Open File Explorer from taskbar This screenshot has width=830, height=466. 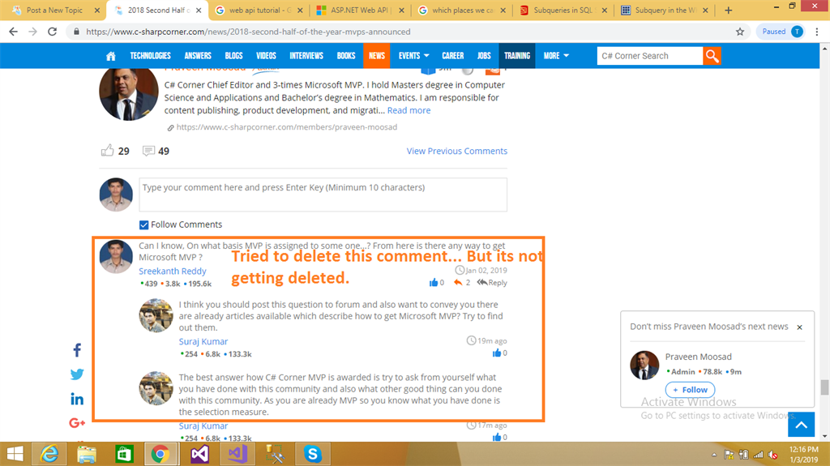(x=86, y=454)
